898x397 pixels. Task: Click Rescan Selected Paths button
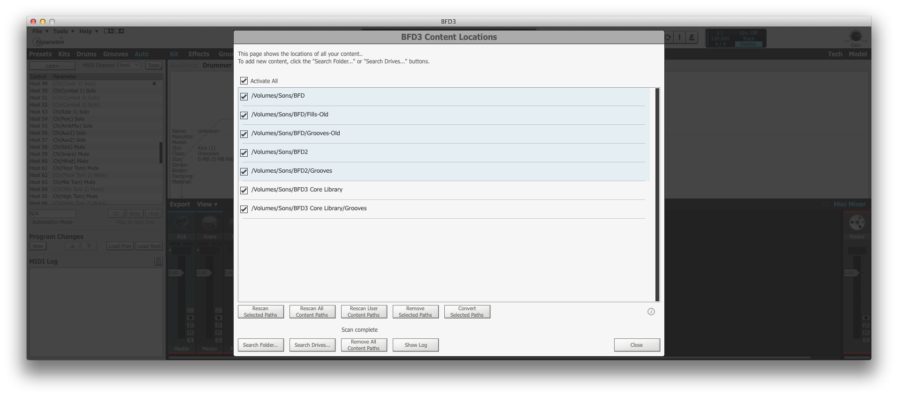pos(260,312)
